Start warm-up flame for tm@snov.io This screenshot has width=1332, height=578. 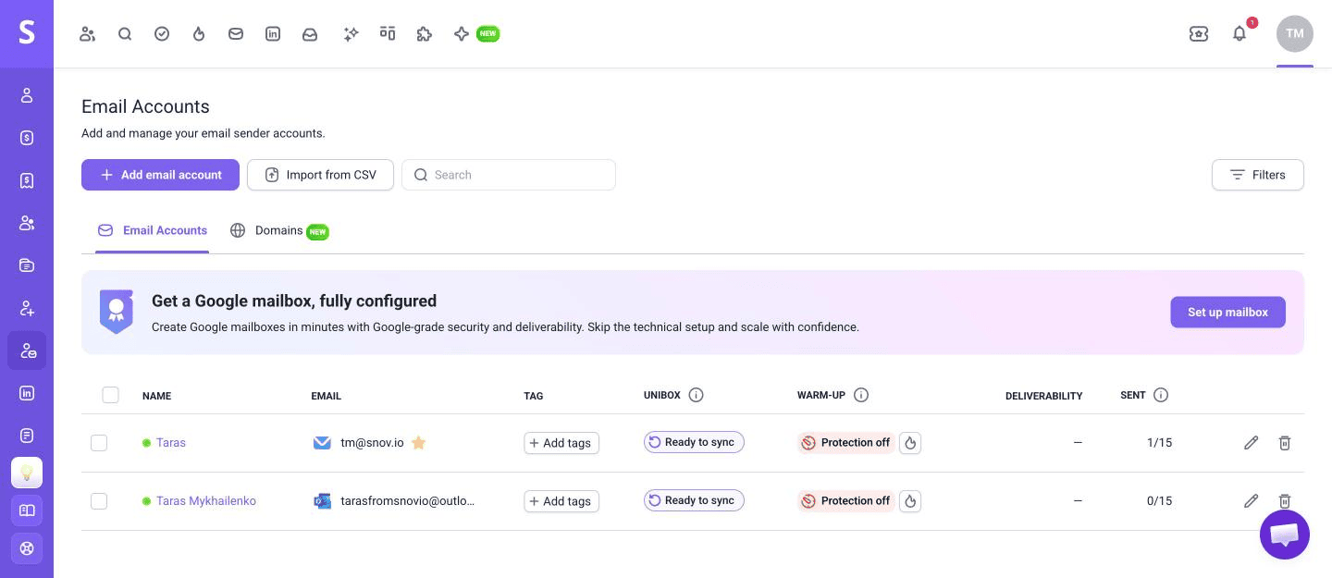coord(910,443)
